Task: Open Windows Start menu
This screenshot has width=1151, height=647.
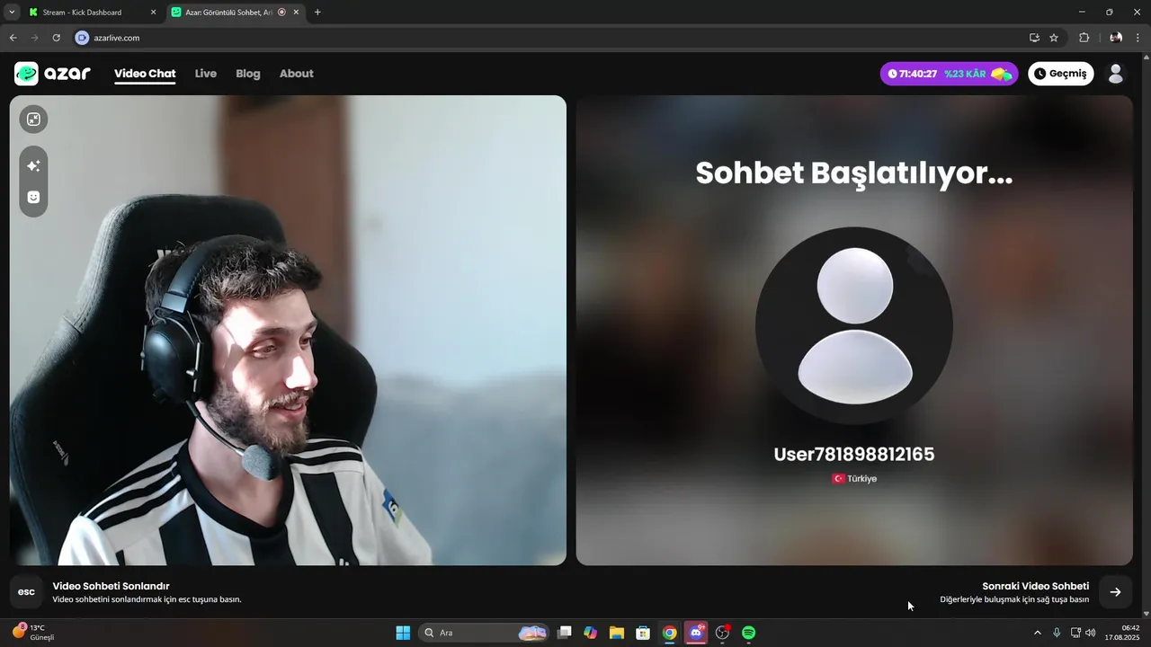Action: tap(403, 633)
